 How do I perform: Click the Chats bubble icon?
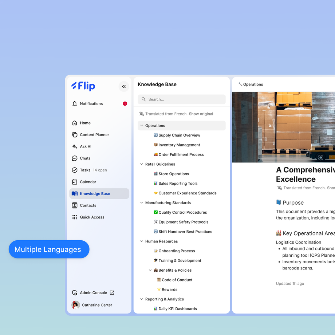[75, 158]
